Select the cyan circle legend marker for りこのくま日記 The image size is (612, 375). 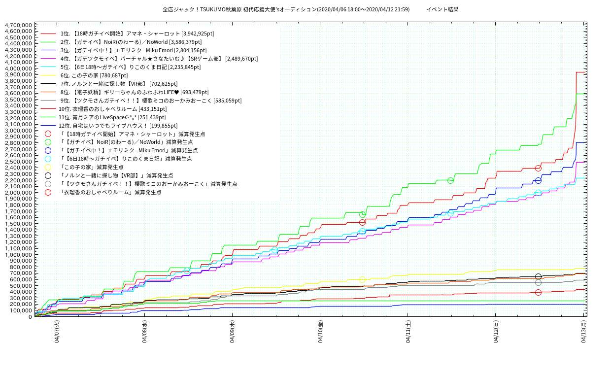coord(48,159)
